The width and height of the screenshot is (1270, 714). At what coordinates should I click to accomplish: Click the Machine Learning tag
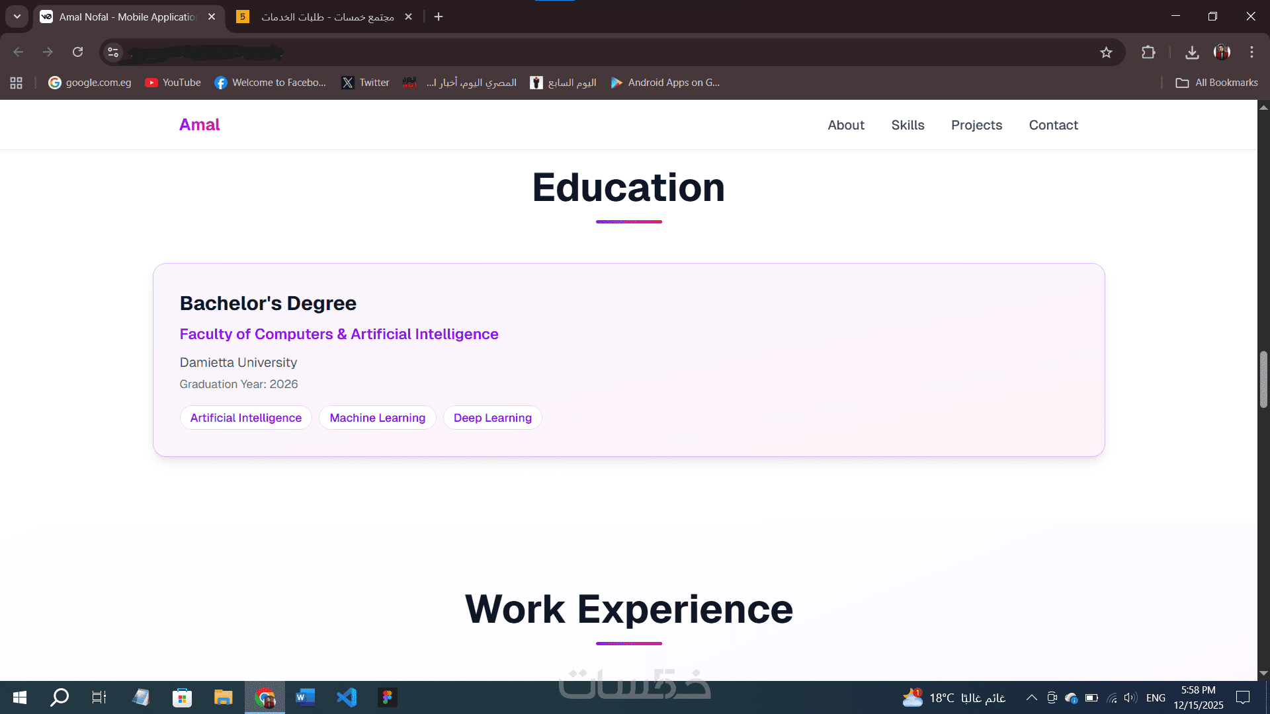point(377,418)
